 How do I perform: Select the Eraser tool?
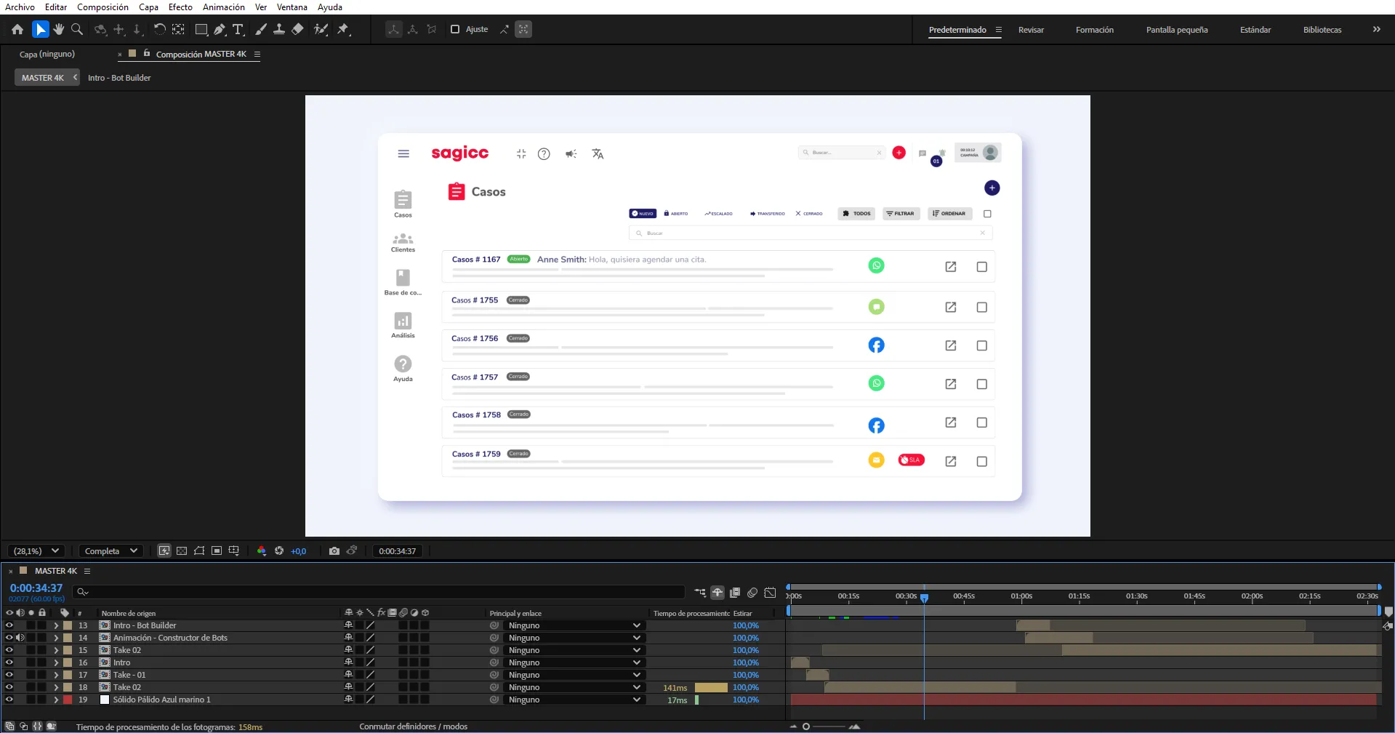pos(297,29)
